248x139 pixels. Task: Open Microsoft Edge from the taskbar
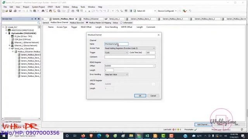(99, 136)
